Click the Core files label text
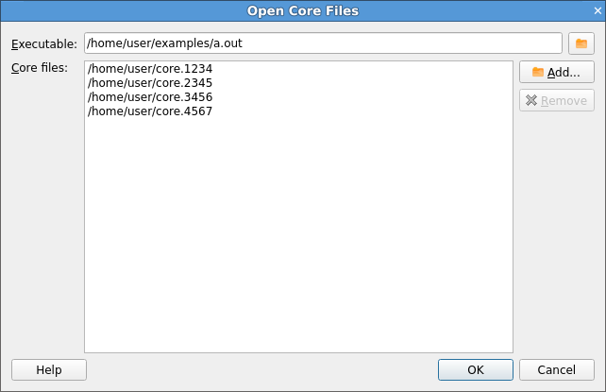606x392 pixels. click(40, 68)
